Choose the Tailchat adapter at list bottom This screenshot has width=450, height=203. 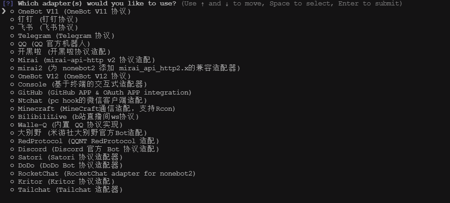click(x=66, y=190)
